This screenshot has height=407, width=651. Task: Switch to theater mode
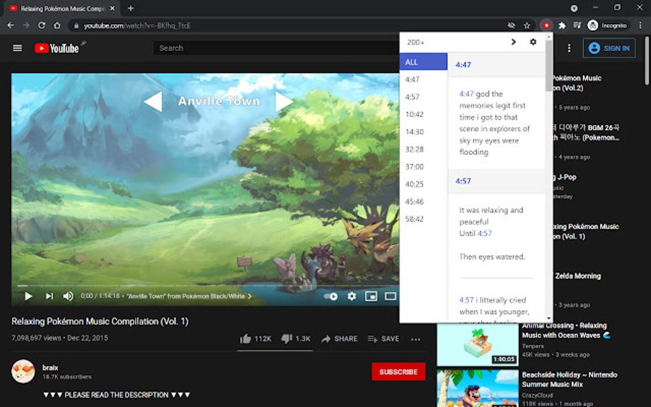pos(391,296)
